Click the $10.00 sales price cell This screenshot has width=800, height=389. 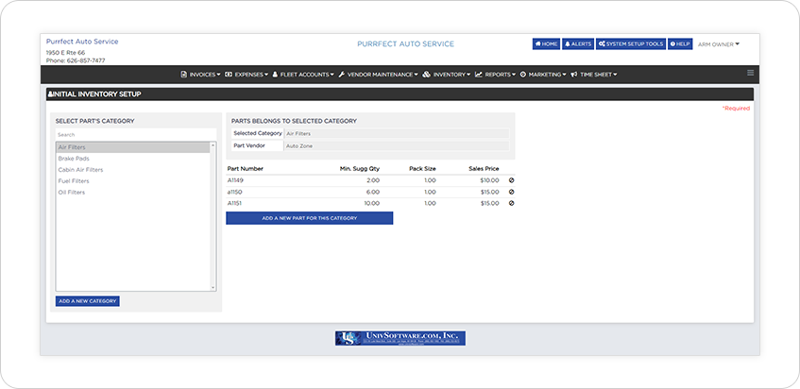click(490, 180)
